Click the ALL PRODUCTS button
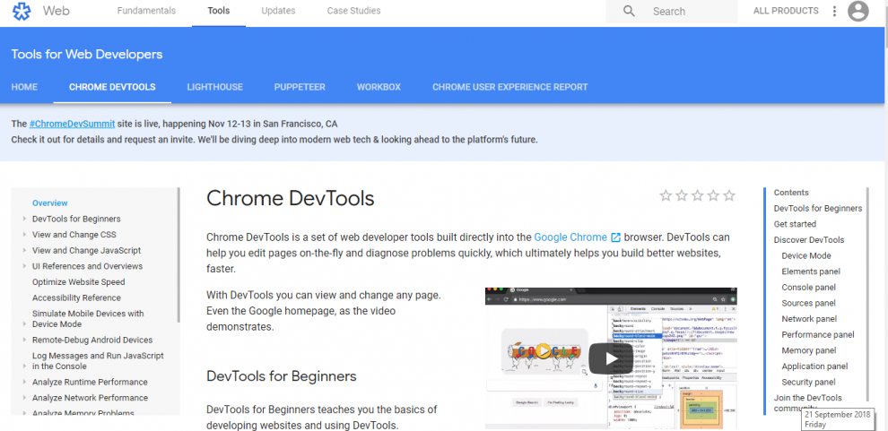888x431 pixels. tap(786, 11)
